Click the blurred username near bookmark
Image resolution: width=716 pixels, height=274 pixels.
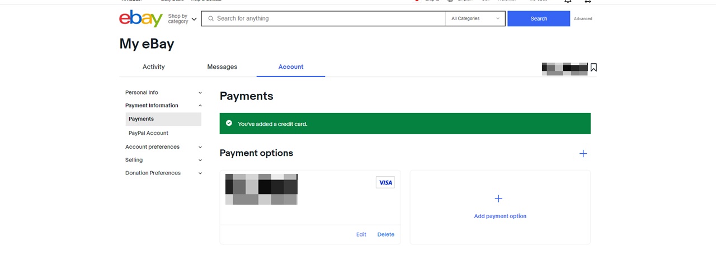(565, 69)
